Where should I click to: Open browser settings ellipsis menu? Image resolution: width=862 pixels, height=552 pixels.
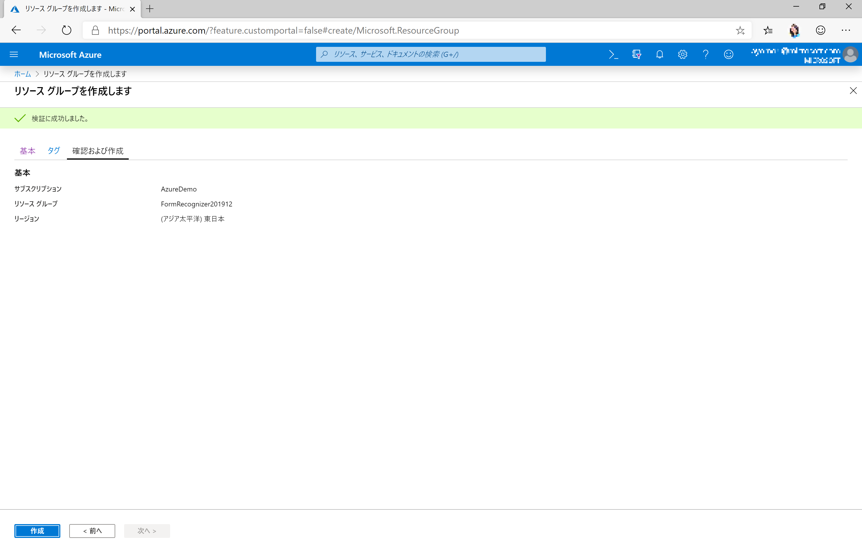(846, 30)
